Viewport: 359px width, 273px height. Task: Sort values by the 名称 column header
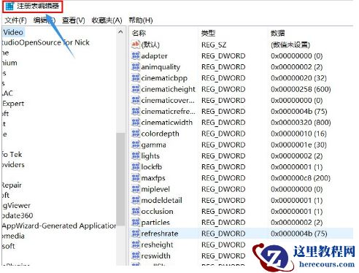(x=139, y=33)
